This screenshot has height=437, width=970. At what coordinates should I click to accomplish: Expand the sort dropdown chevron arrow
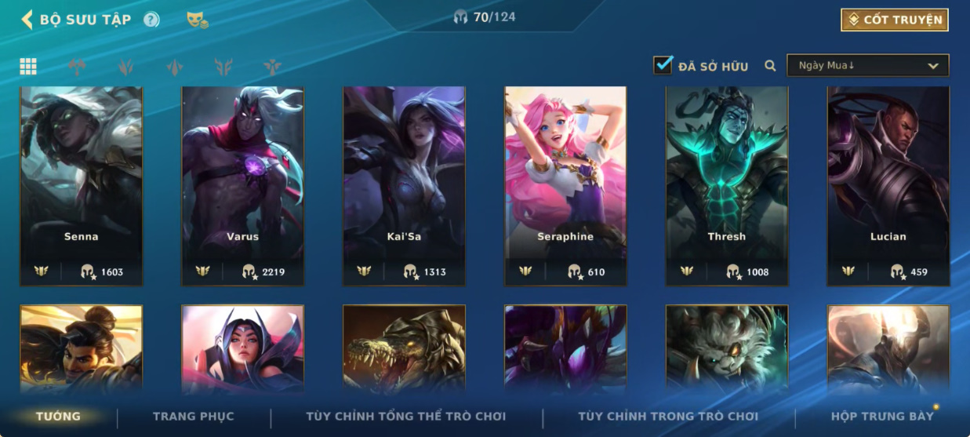(933, 66)
